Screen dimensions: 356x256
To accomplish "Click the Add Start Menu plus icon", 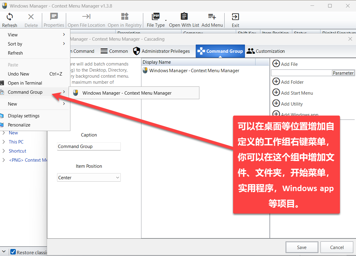I will pyautogui.click(x=276, y=92).
